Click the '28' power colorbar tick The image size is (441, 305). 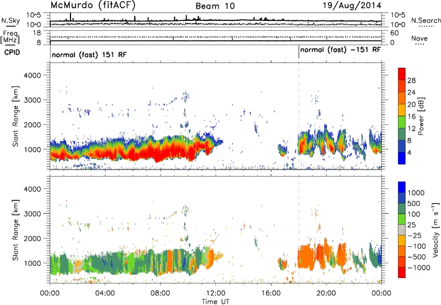pyautogui.click(x=411, y=80)
